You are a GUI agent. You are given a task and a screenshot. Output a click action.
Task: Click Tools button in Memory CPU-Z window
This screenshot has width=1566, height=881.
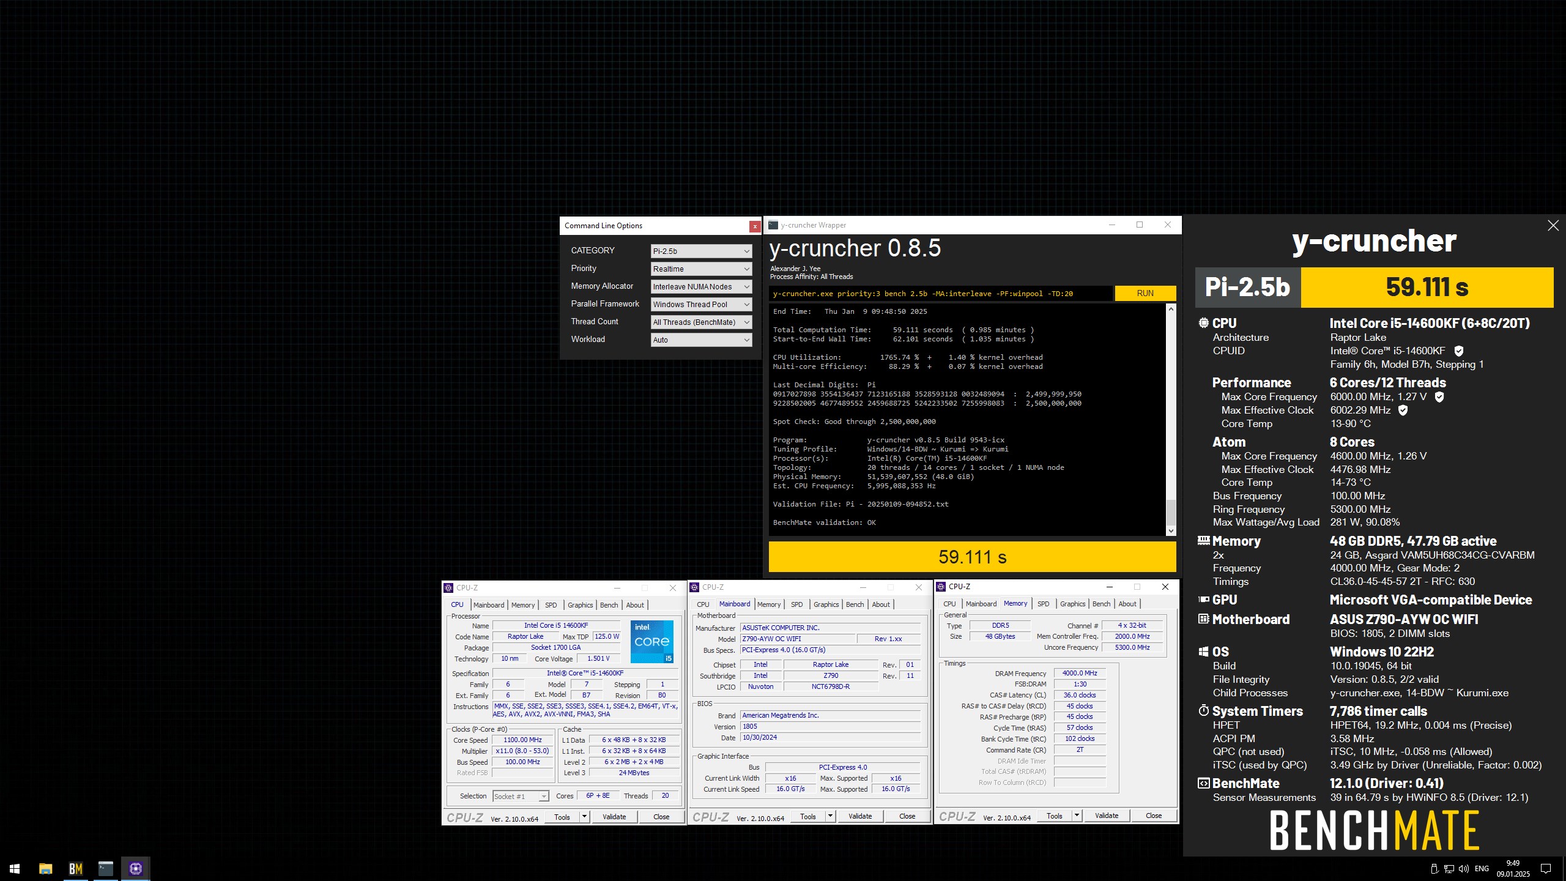pyautogui.click(x=1054, y=816)
